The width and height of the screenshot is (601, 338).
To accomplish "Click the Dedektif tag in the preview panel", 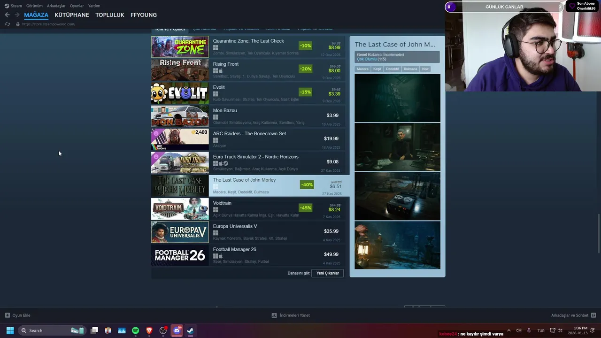I will (x=393, y=69).
